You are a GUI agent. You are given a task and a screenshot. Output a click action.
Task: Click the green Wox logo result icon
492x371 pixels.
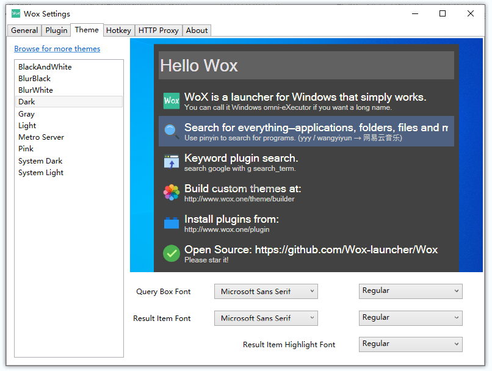(172, 101)
